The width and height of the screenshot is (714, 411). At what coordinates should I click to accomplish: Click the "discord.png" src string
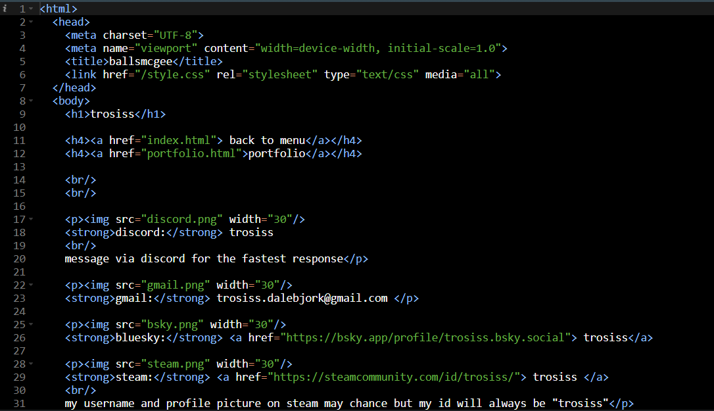181,219
